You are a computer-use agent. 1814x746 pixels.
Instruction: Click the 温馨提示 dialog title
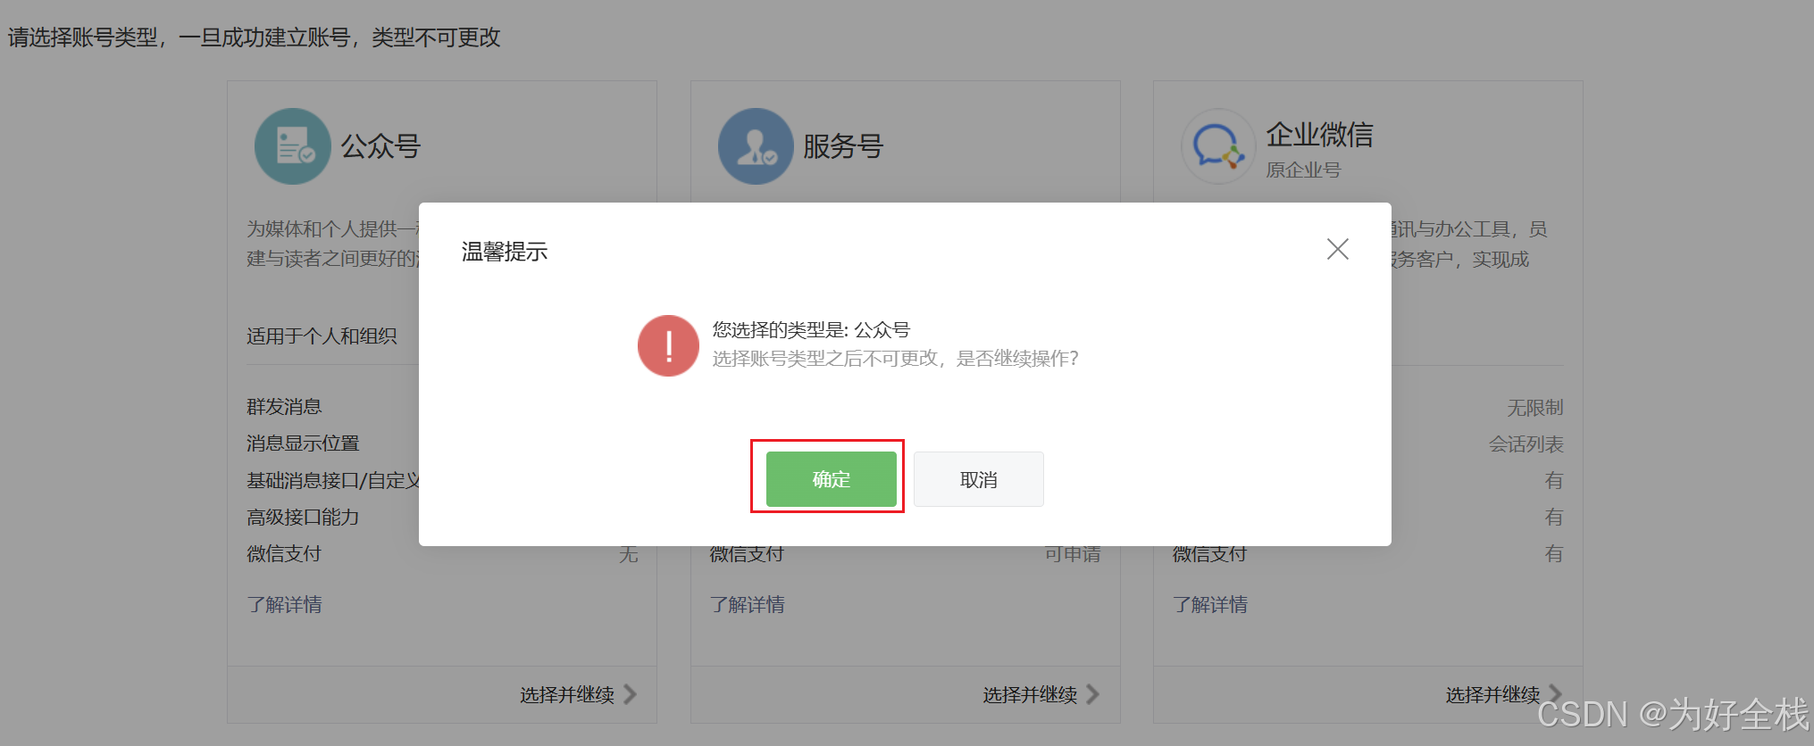pyautogui.click(x=505, y=252)
